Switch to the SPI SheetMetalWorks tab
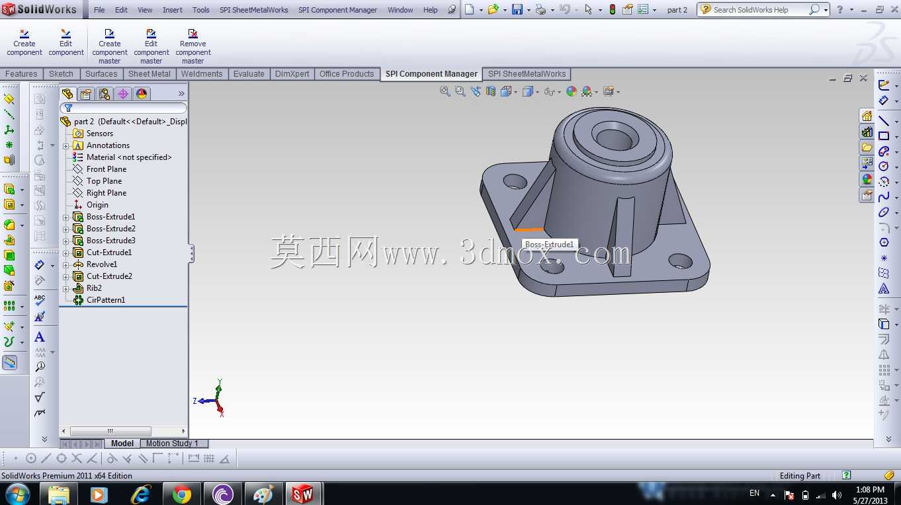Image resolution: width=901 pixels, height=505 pixels. [x=527, y=74]
